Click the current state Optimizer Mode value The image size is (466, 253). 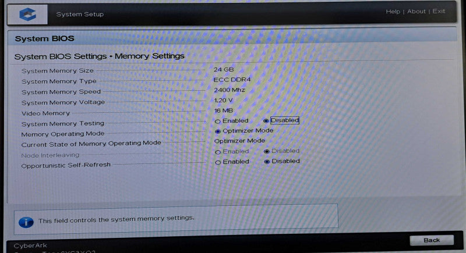coord(239,141)
